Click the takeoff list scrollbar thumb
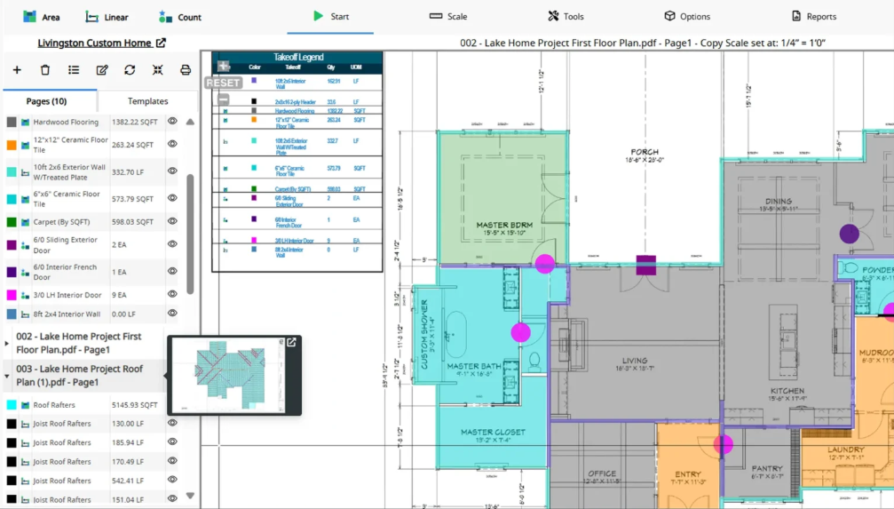 [190, 234]
